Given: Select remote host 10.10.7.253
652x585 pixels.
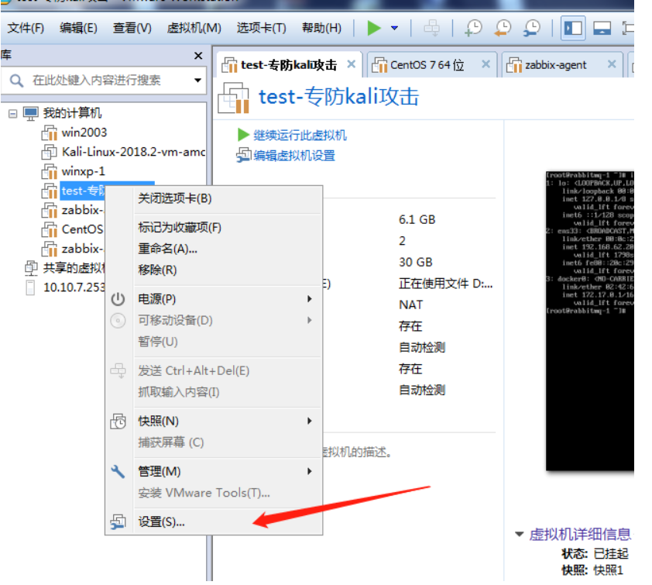Looking at the screenshot, I should [x=74, y=287].
